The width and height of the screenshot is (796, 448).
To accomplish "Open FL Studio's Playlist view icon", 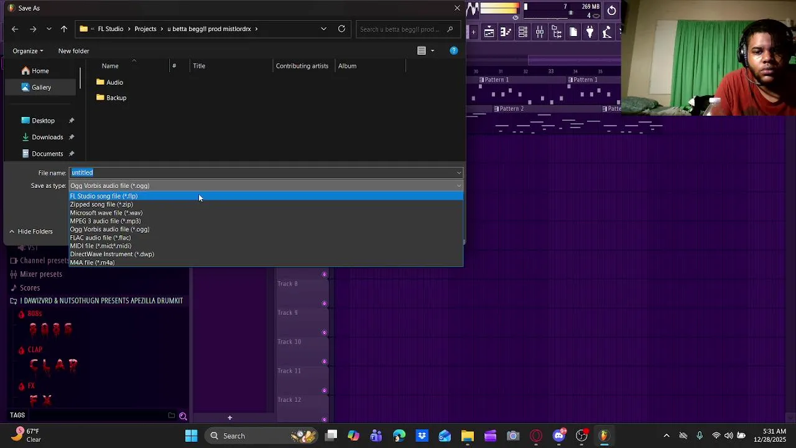I will [489, 32].
